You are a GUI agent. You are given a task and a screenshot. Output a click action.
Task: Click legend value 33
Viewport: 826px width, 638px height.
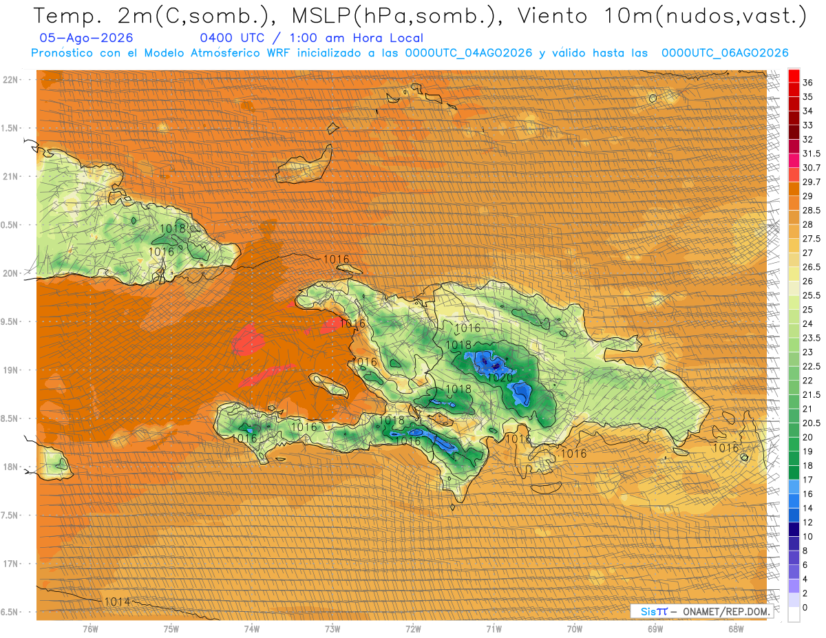(807, 125)
